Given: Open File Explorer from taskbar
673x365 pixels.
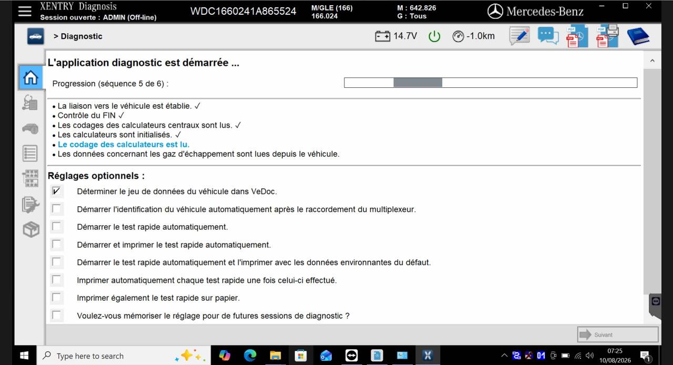Looking at the screenshot, I should pos(275,356).
